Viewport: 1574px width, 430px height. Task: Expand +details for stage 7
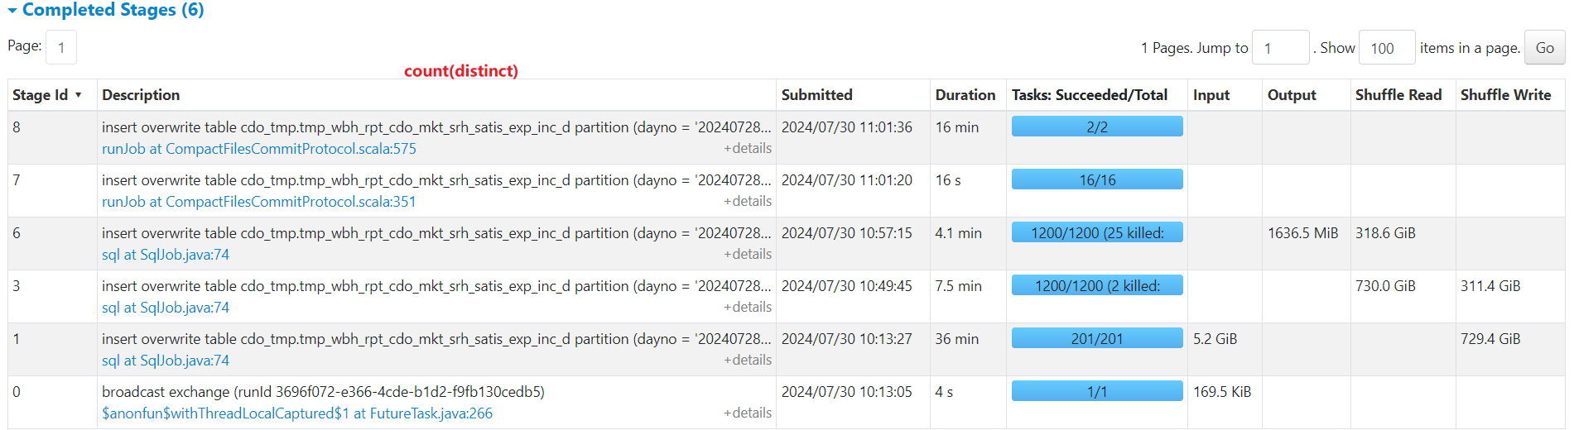(x=748, y=202)
